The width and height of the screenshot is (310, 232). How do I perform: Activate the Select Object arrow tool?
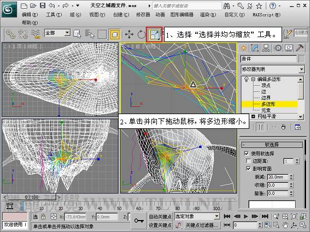pos(77,34)
